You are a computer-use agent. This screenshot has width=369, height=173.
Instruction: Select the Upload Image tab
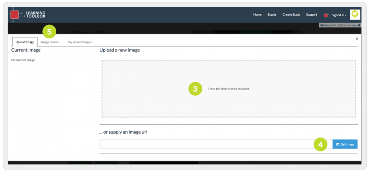25,42
